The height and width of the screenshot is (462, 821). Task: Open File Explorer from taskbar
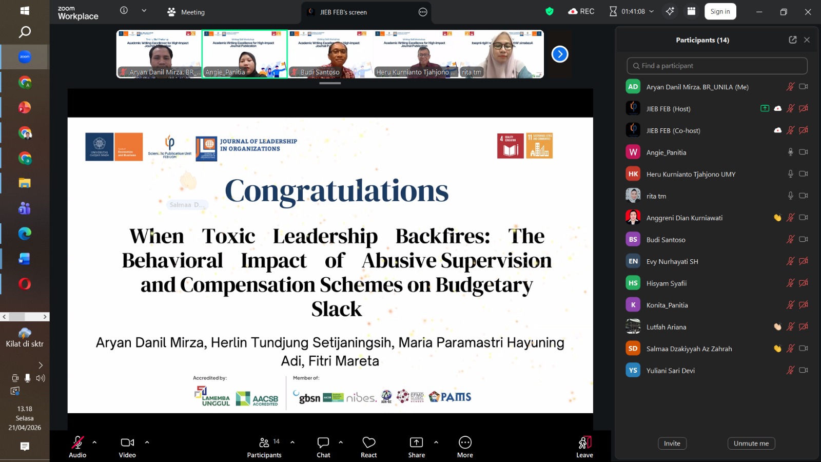coord(25,183)
